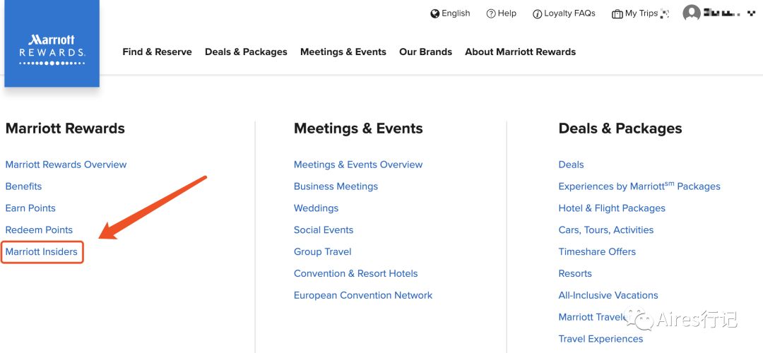Click the Marriott Rewards section heading
The image size is (763, 353).
click(x=65, y=128)
